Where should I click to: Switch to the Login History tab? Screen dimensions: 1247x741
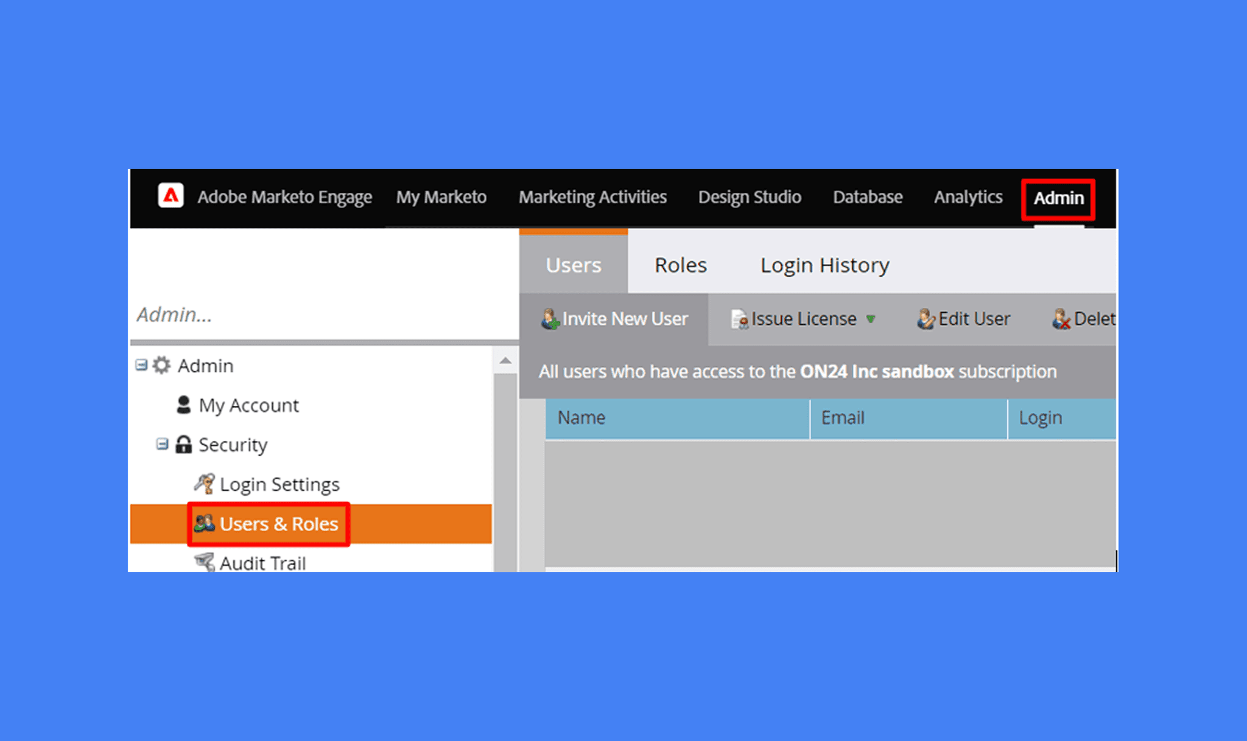pos(825,265)
